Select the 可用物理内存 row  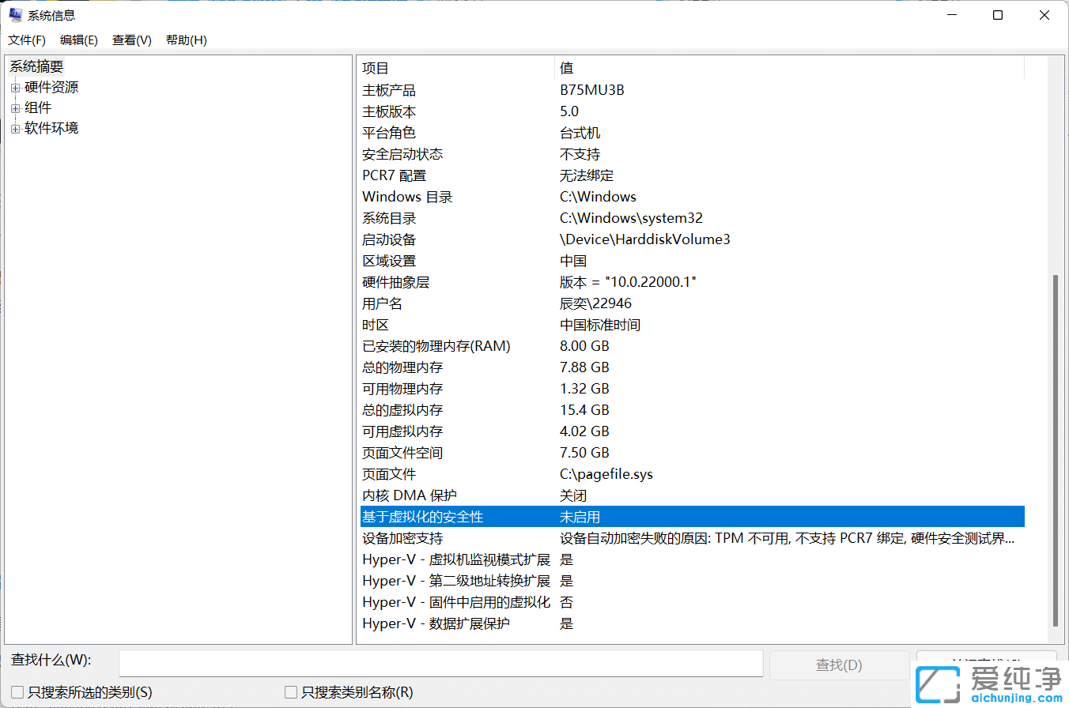692,389
